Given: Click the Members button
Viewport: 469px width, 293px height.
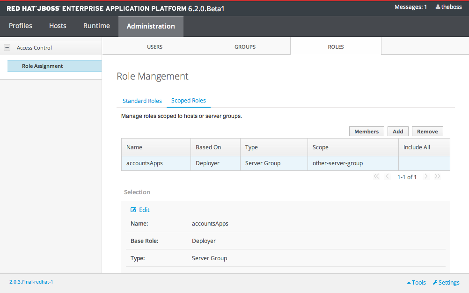Looking at the screenshot, I should click(366, 132).
